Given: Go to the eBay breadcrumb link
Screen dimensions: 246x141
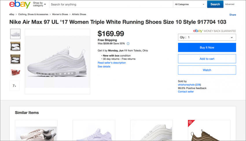Looking at the screenshot, I should point(12,14).
